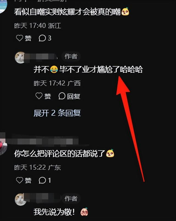176x221 pixels.
Task: Click the 作者 badge above 我先说为敬
Action: click(x=71, y=199)
